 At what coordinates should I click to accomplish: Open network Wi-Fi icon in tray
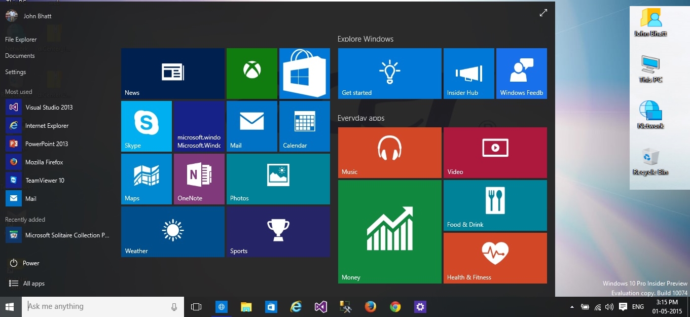pyautogui.click(x=598, y=307)
